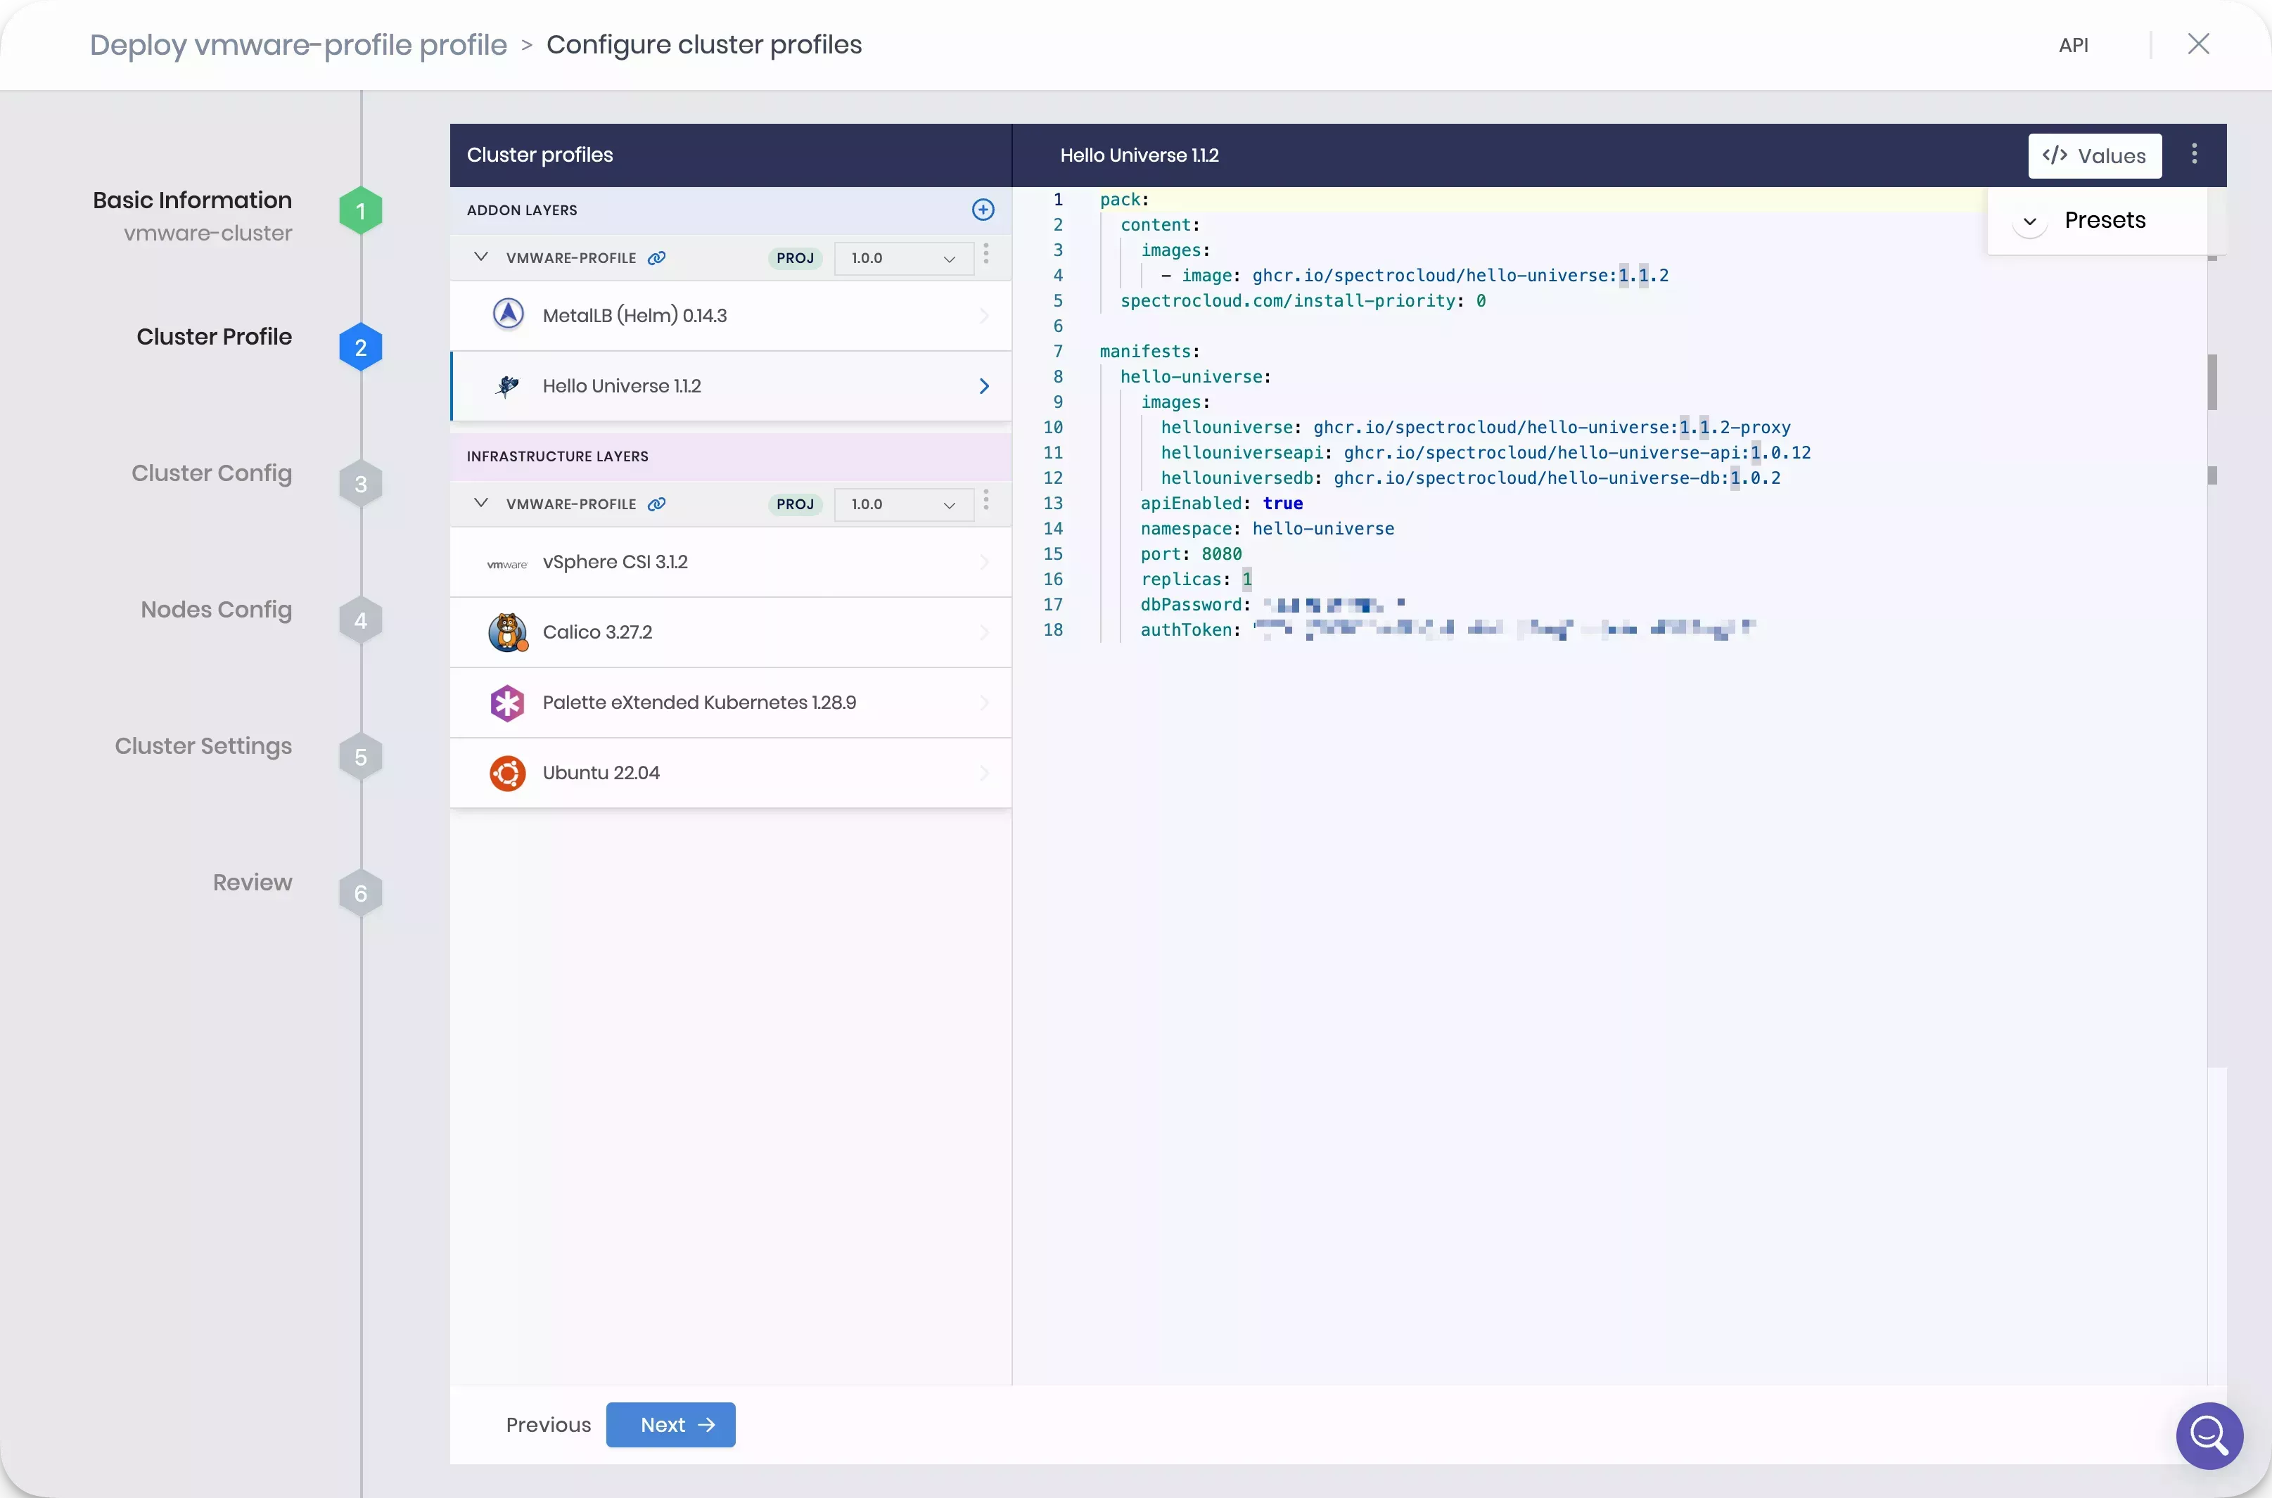This screenshot has height=1498, width=2272.
Task: Collapse the addon VMWARE-PROFILE group
Action: point(480,257)
